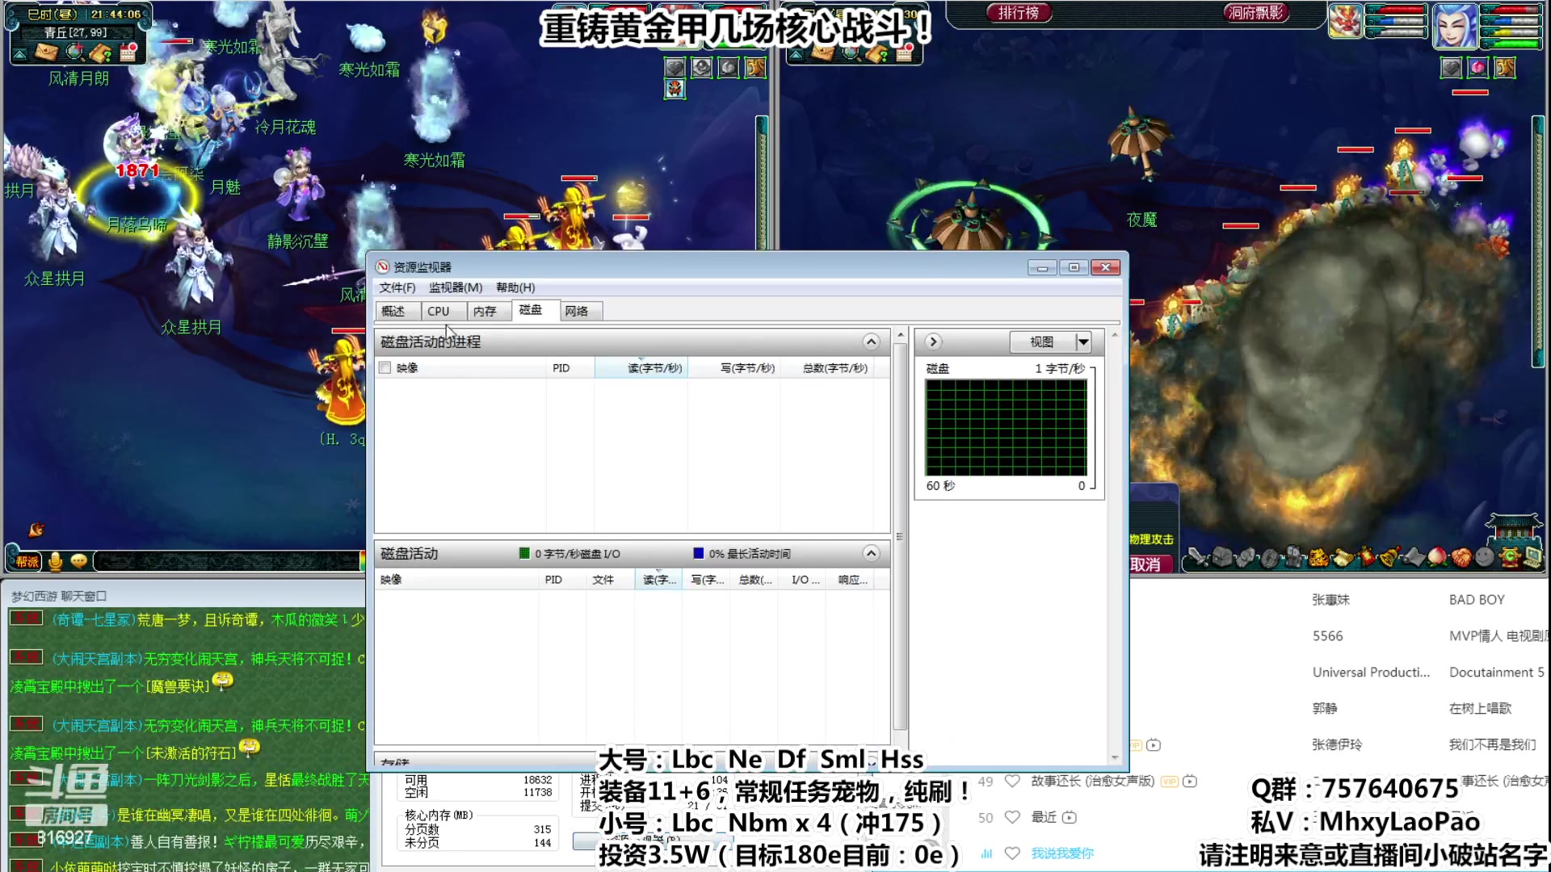
Task: Open mail envelope icon in left game window
Action: point(46,53)
